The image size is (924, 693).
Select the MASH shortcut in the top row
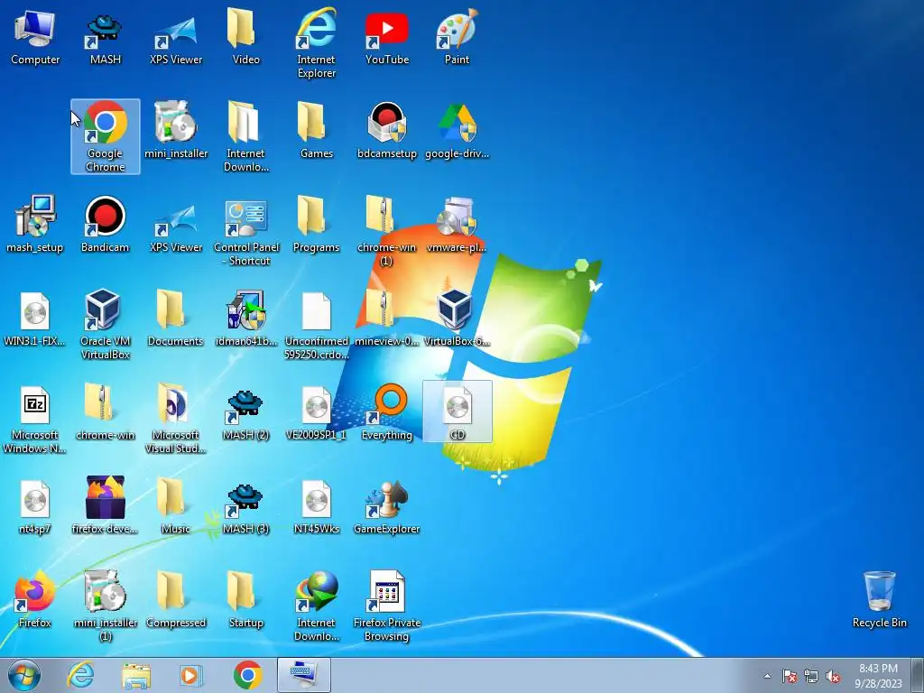click(x=105, y=36)
